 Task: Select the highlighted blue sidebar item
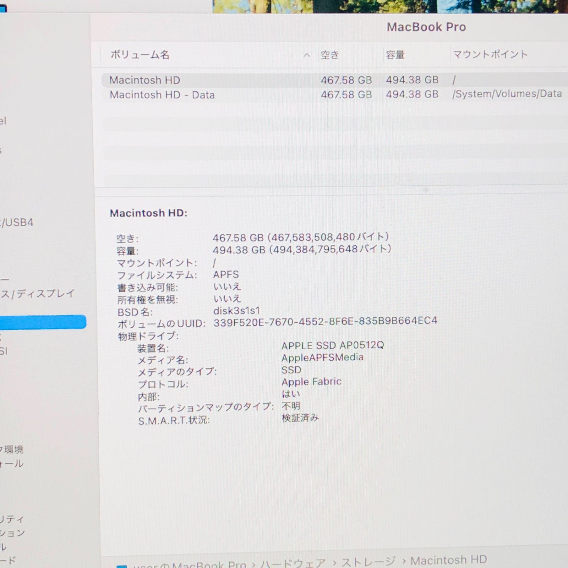pos(43,322)
